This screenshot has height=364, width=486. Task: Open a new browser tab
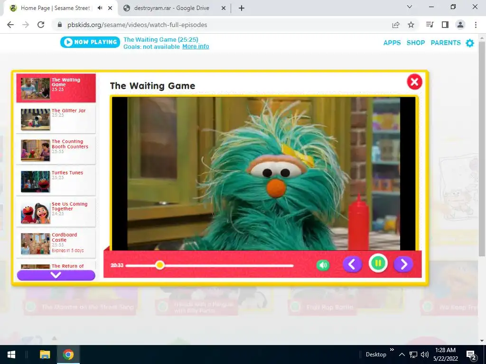[242, 9]
